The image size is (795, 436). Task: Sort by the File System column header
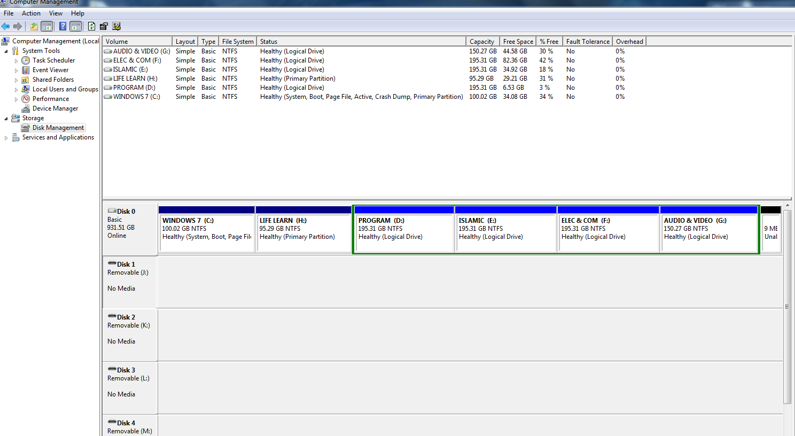[238, 42]
